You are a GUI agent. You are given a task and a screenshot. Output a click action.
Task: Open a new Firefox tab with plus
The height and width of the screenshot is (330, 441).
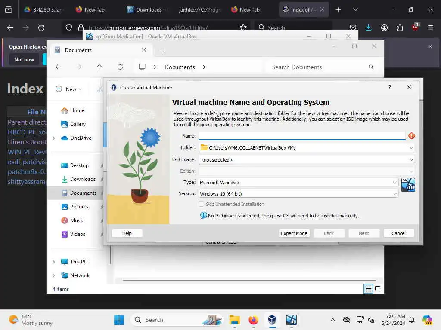click(339, 10)
